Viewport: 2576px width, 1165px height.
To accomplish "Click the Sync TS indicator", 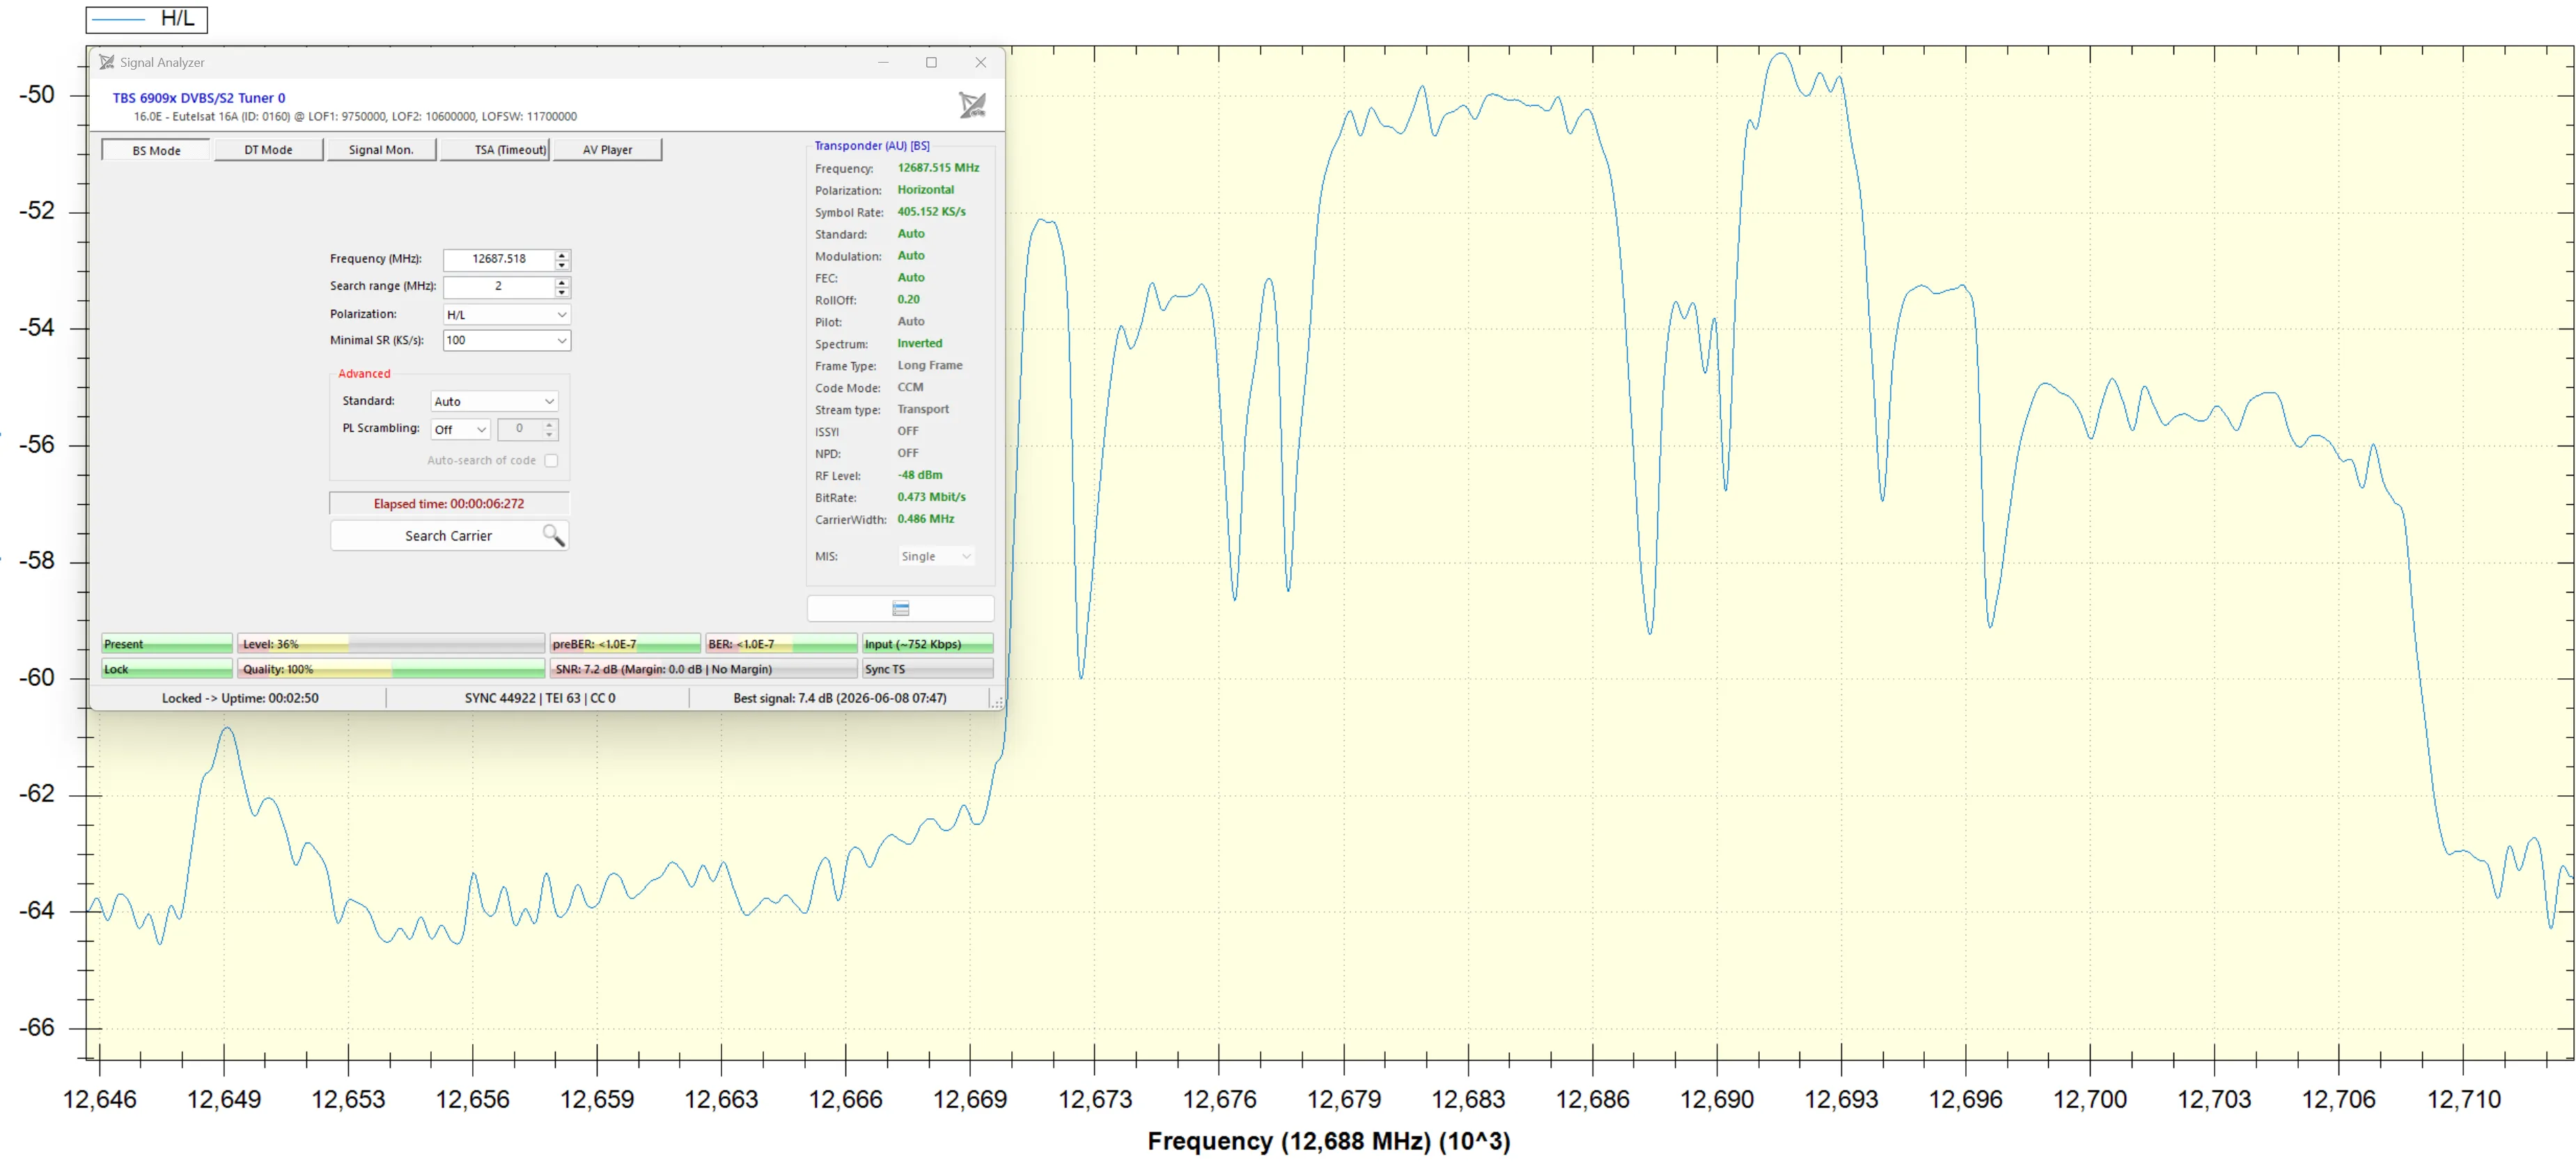I will [927, 669].
